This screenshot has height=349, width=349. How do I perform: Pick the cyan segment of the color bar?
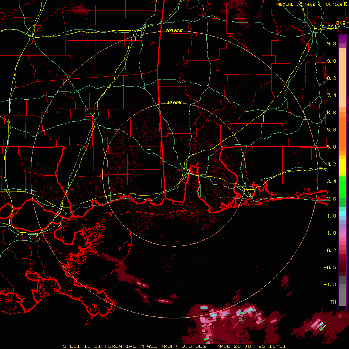tap(342, 213)
